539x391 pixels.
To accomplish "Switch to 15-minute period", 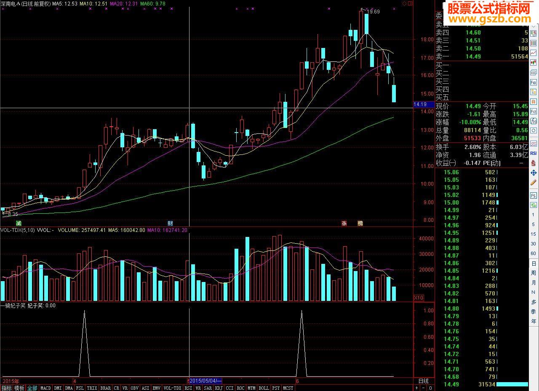I will (533, 234).
